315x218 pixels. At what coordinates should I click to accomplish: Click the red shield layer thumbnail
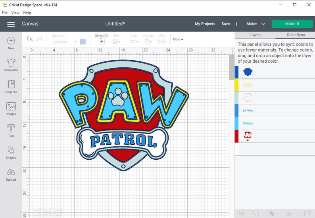click(248, 136)
